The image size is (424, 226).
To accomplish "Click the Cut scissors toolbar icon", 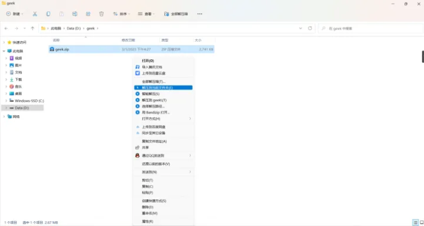I will point(35,14).
